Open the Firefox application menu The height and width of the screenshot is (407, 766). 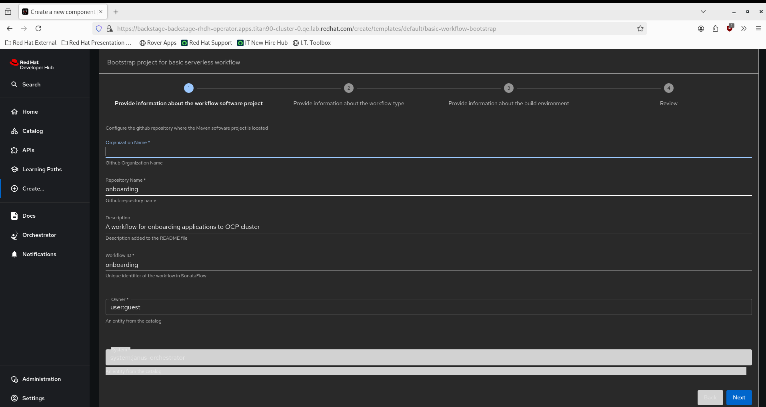pos(758,28)
